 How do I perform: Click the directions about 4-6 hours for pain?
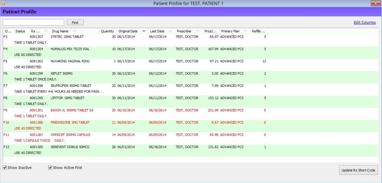57,91
